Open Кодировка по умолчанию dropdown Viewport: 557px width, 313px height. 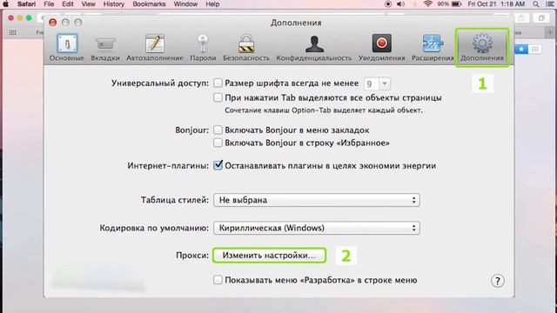tap(317, 228)
